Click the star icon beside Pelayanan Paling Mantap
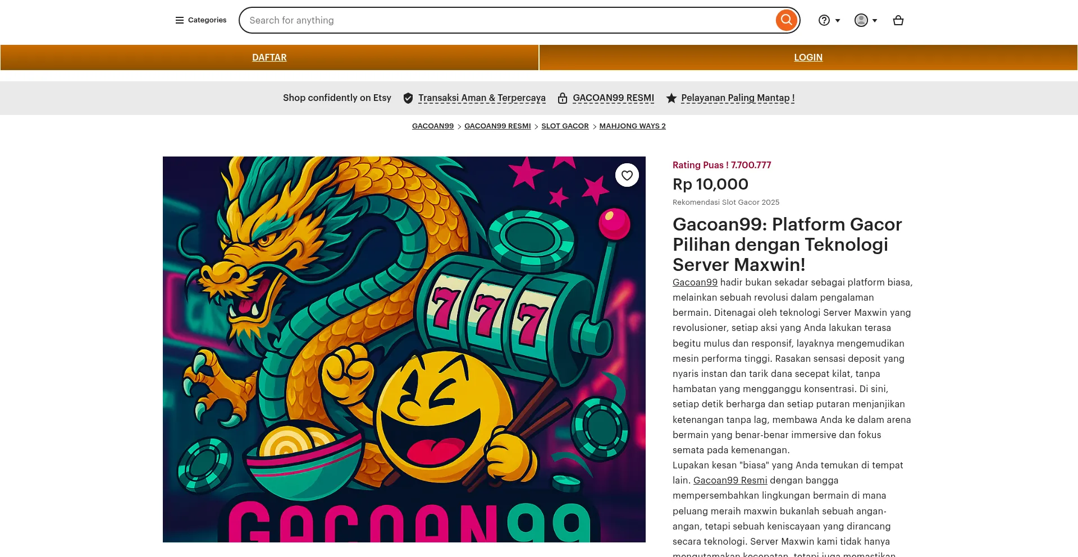 pyautogui.click(x=671, y=98)
